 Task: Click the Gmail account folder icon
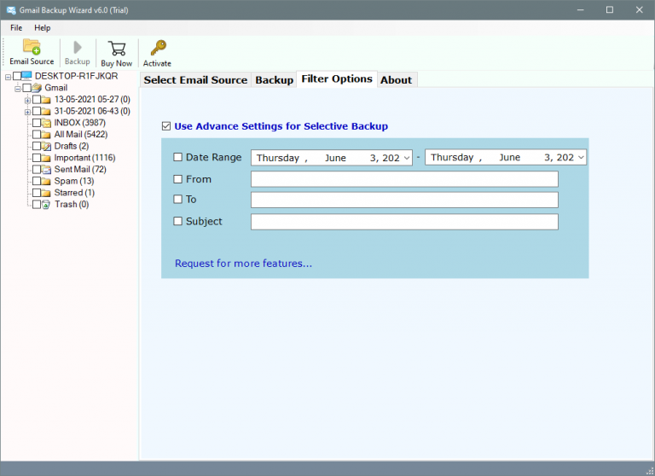click(x=37, y=88)
